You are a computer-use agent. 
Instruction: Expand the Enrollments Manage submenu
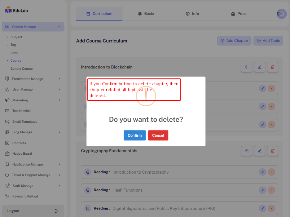pos(59,79)
